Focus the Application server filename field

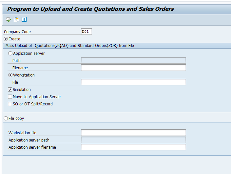pos(133,147)
